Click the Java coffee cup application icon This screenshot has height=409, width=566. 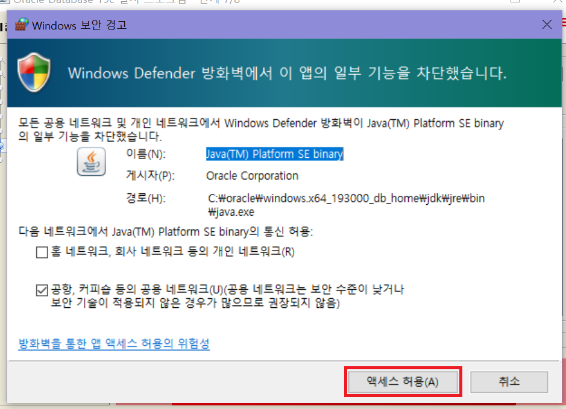92,161
